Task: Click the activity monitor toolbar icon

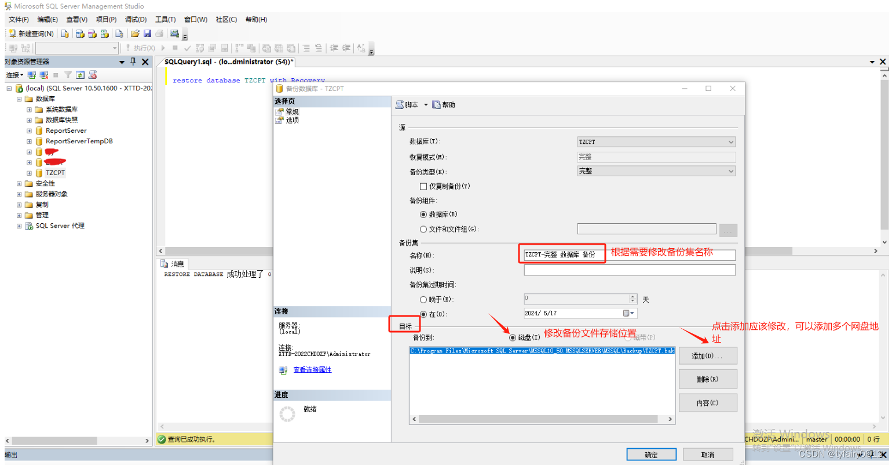Action: click(x=174, y=34)
